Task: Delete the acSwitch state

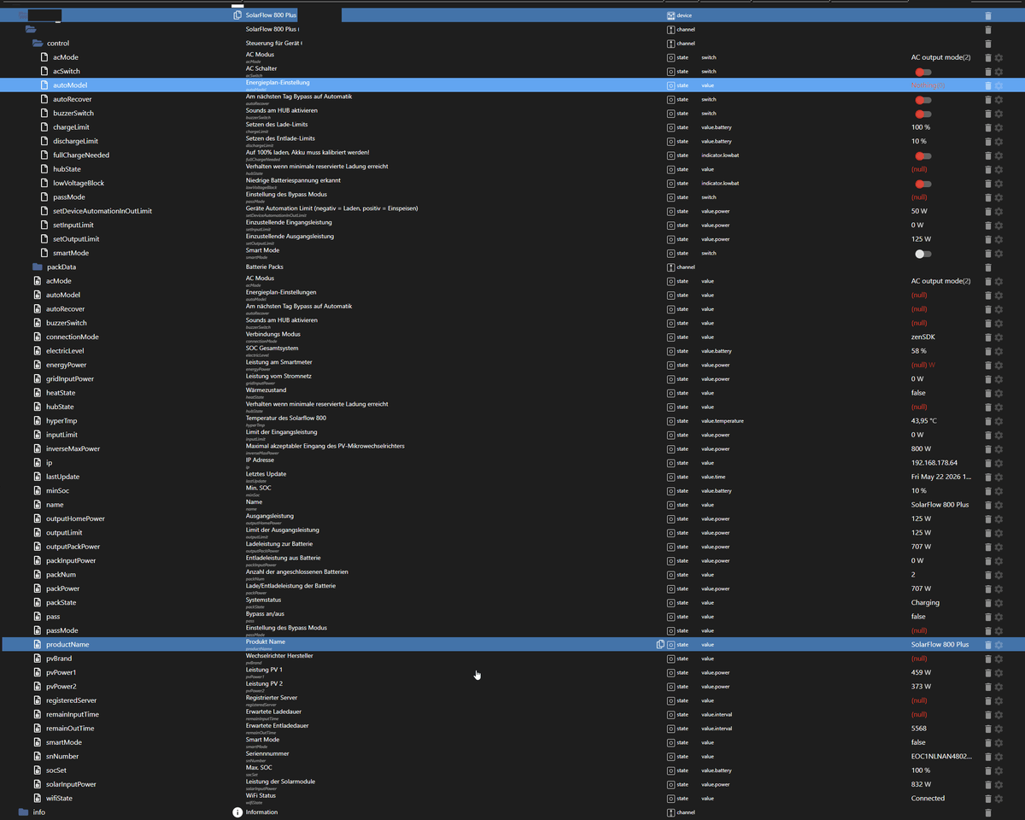Action: click(x=988, y=72)
